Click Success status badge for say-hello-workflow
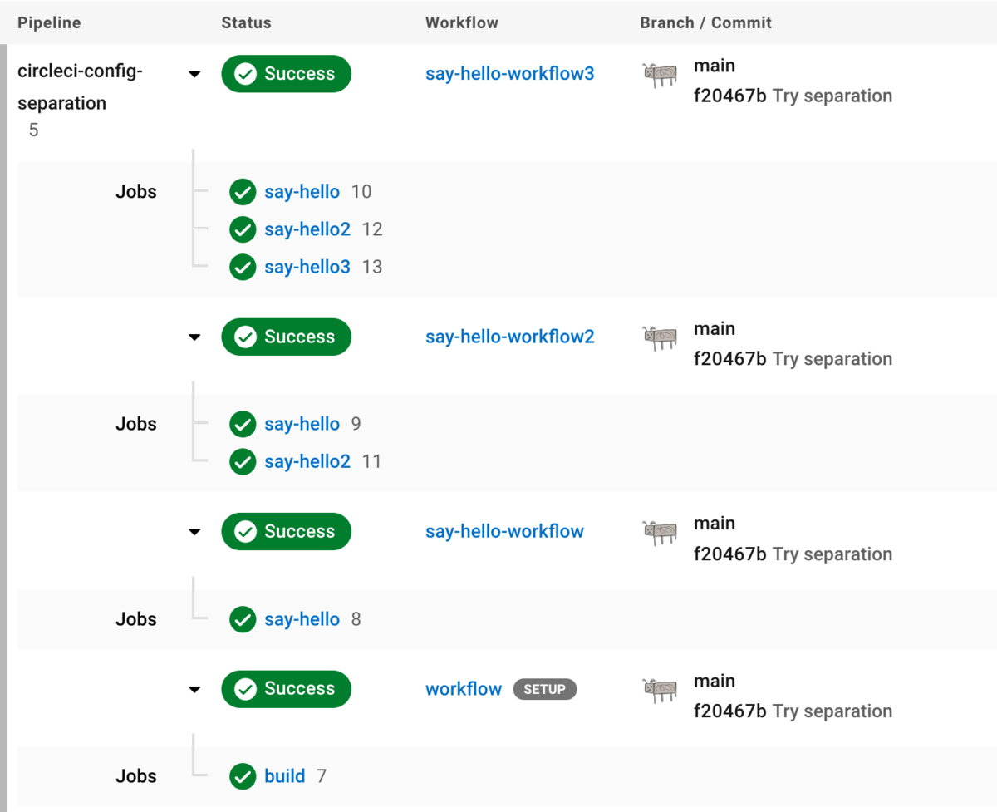Screen dimensions: 997x812 click(x=286, y=532)
